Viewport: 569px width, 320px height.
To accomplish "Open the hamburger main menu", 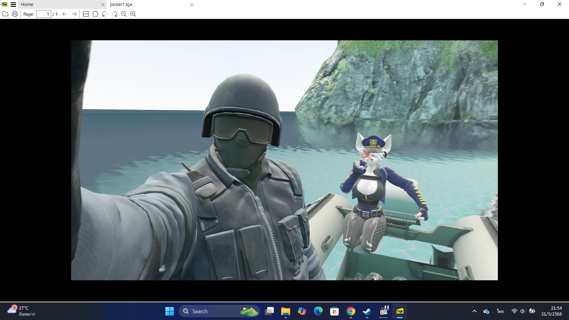I will [x=13, y=4].
